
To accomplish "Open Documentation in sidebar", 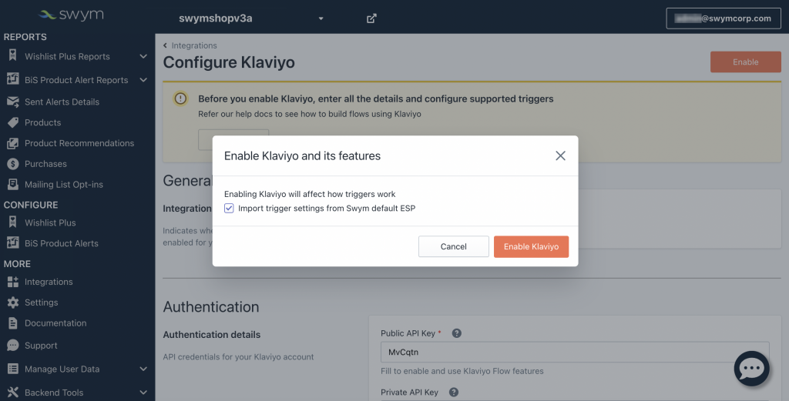I will tap(55, 323).
